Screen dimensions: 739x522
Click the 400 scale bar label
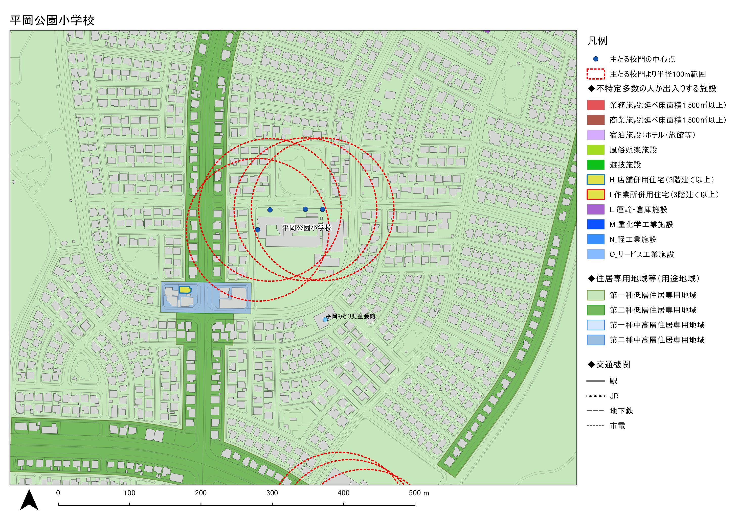coord(343,493)
